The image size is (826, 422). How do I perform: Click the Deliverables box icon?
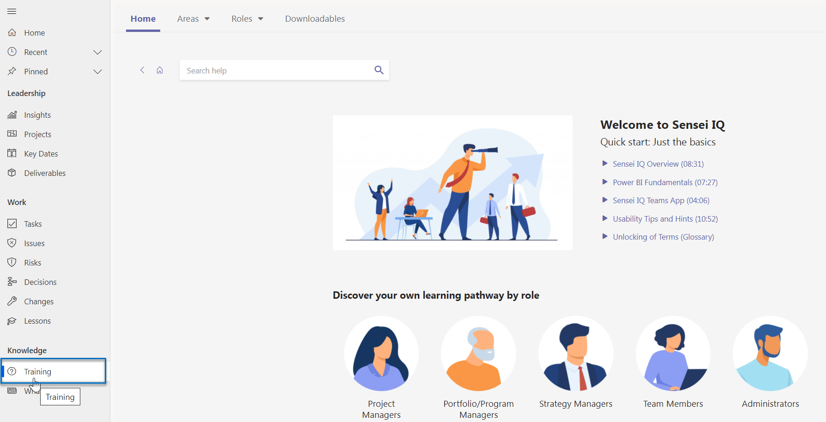[x=12, y=173]
